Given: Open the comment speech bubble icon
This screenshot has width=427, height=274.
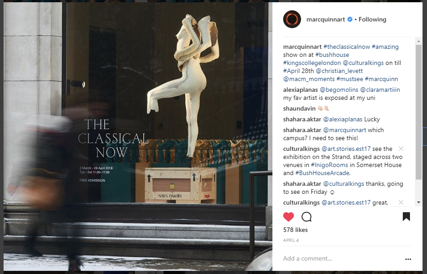Looking at the screenshot, I should point(306,217).
